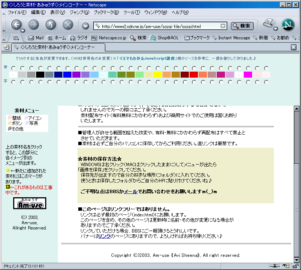Image resolution: width=301 pixels, height=270 pixels.
Task: Open the 編集 menu
Action: point(38,12)
